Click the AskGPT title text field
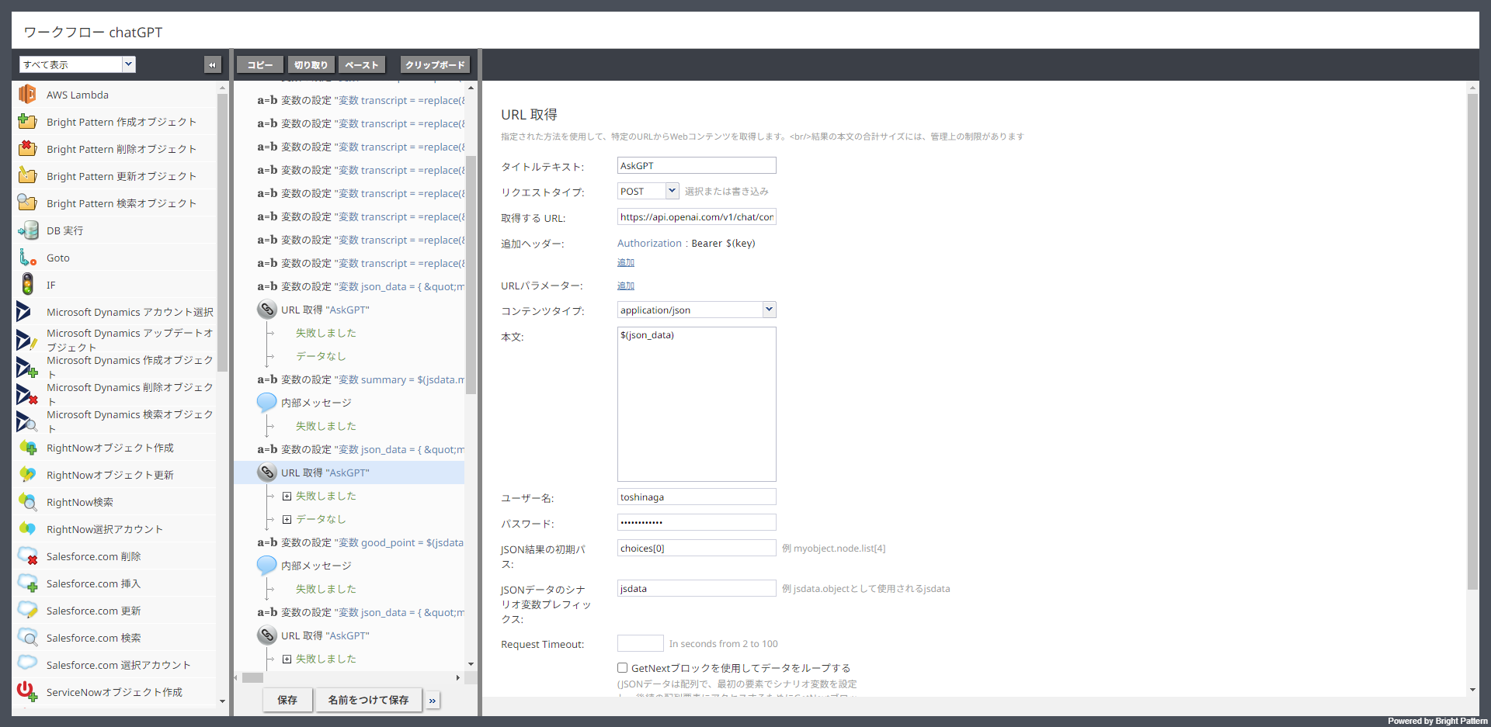1491x727 pixels. [696, 165]
